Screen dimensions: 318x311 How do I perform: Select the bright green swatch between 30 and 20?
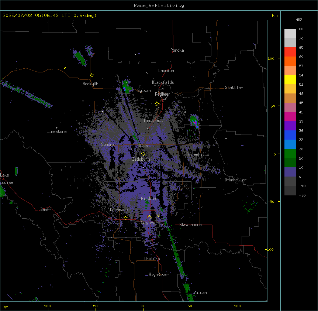tap(290, 154)
